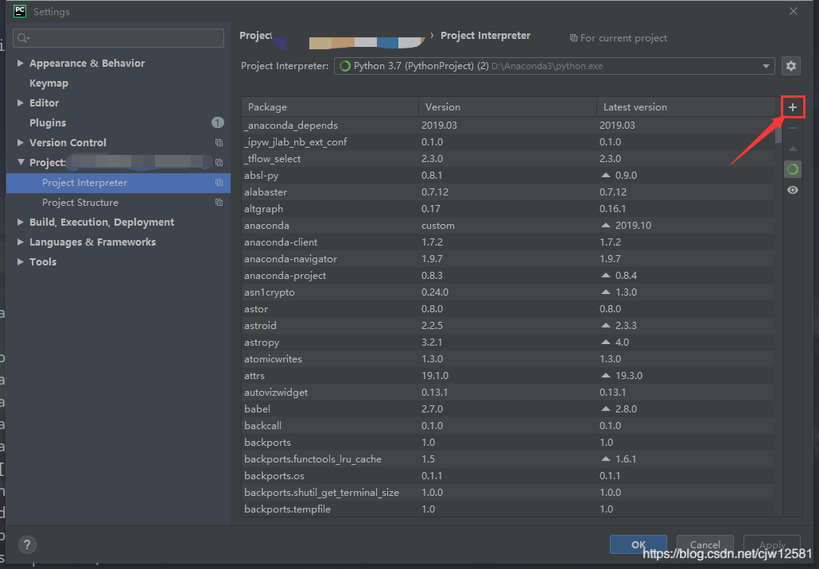
Task: Open the Project Interpreter dropdown
Action: 554,66
